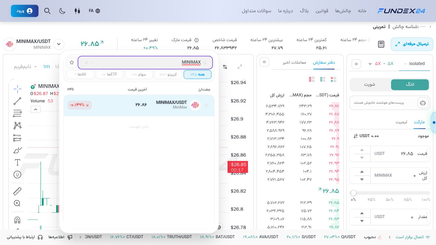Select the شورت short button

pos(370,85)
